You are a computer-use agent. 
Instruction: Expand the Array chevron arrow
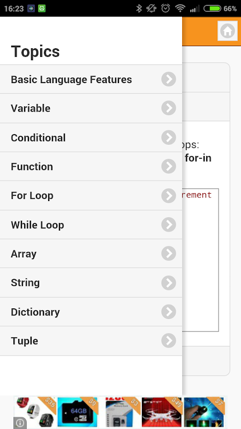pos(169,254)
